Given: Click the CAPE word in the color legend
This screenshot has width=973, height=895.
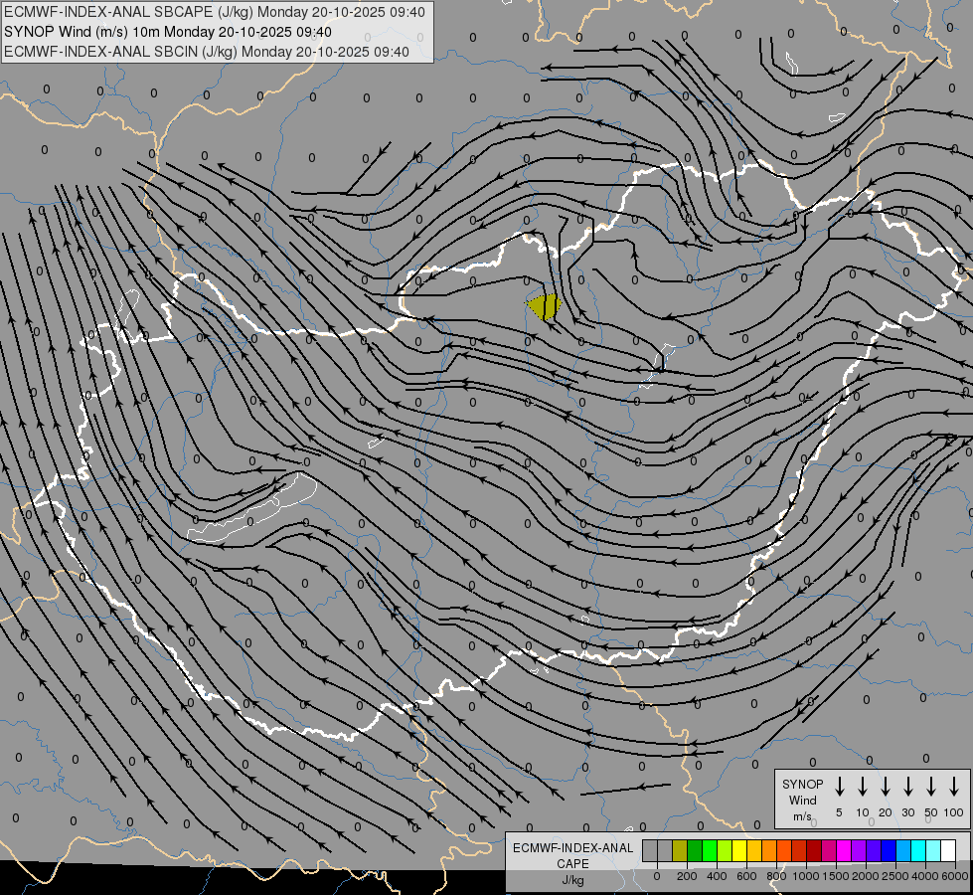Looking at the screenshot, I should click(x=572, y=864).
